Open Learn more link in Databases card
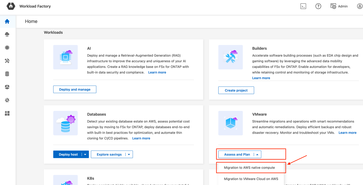This screenshot has height=185, width=363. (141, 138)
